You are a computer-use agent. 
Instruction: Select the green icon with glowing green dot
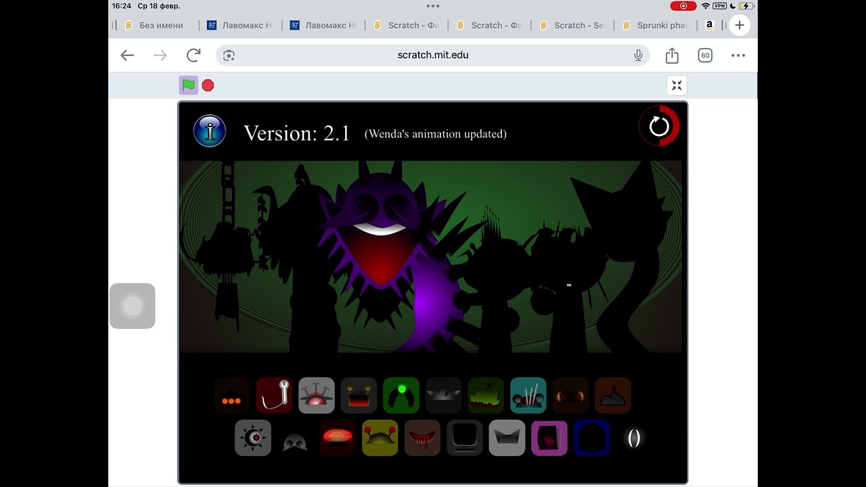[401, 396]
